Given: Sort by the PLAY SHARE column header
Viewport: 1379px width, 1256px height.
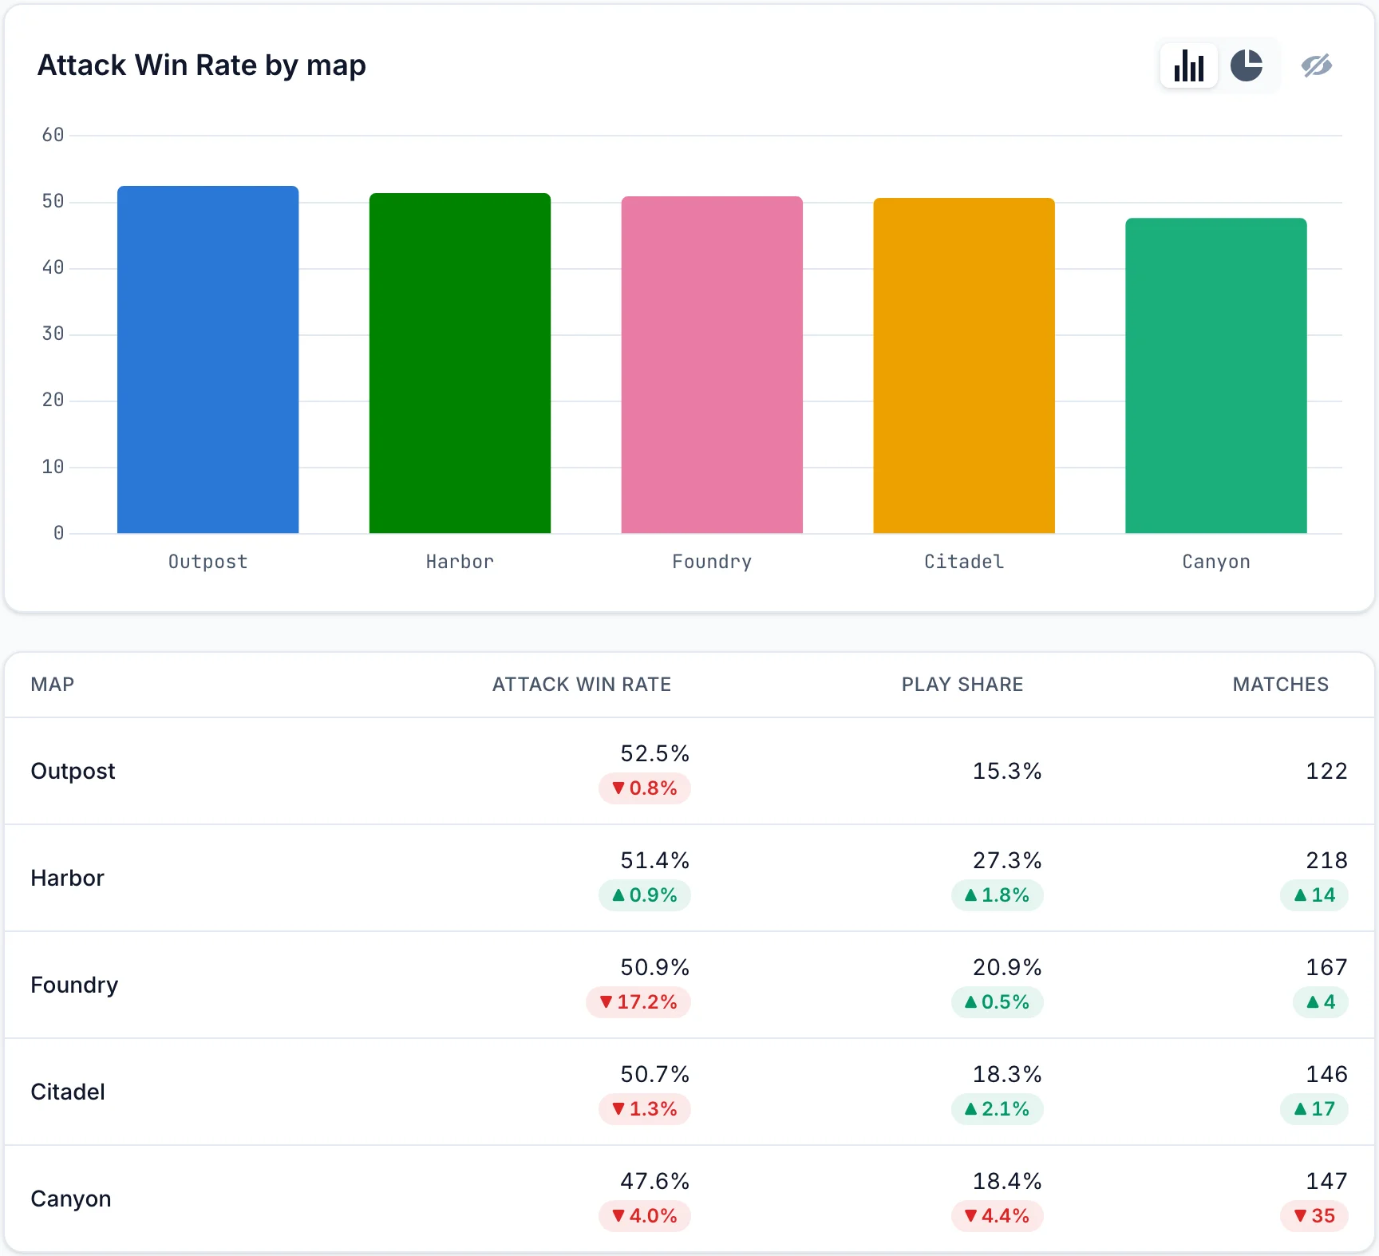Looking at the screenshot, I should (962, 684).
